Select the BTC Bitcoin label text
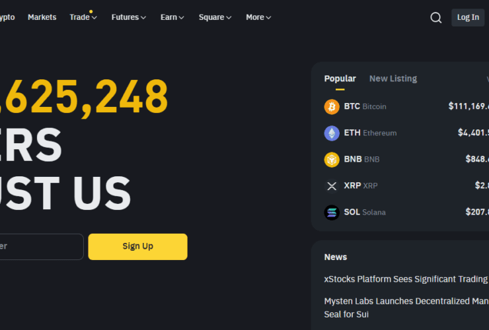This screenshot has height=330, width=489. coord(365,106)
